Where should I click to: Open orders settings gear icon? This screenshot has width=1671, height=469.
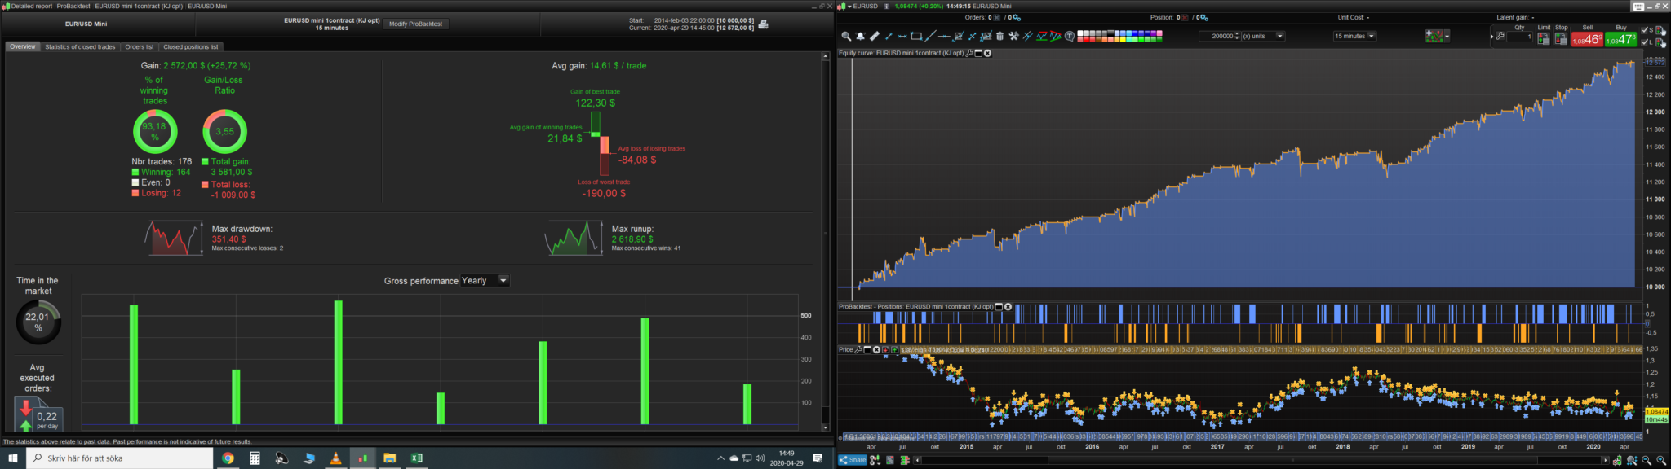coord(1017,18)
